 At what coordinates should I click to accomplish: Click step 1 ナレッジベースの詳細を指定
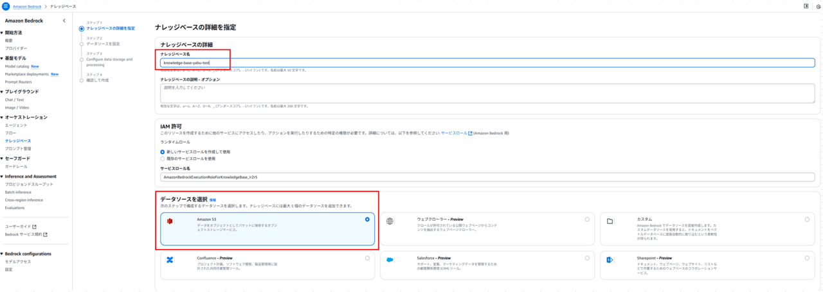[111, 28]
